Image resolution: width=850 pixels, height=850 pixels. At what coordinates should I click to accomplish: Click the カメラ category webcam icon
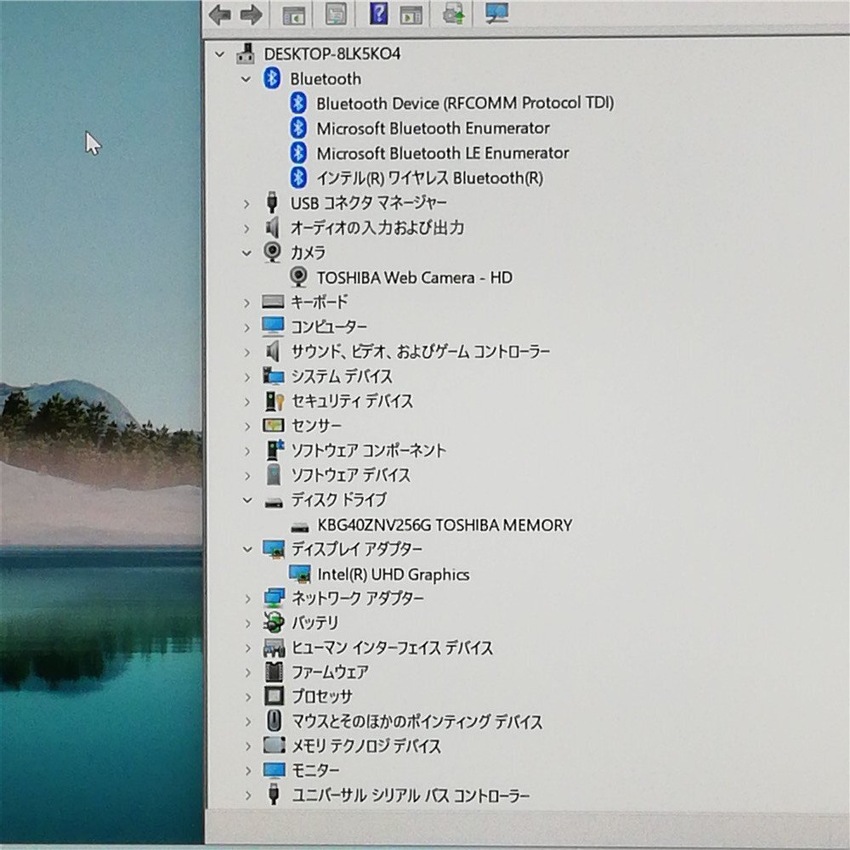272,252
